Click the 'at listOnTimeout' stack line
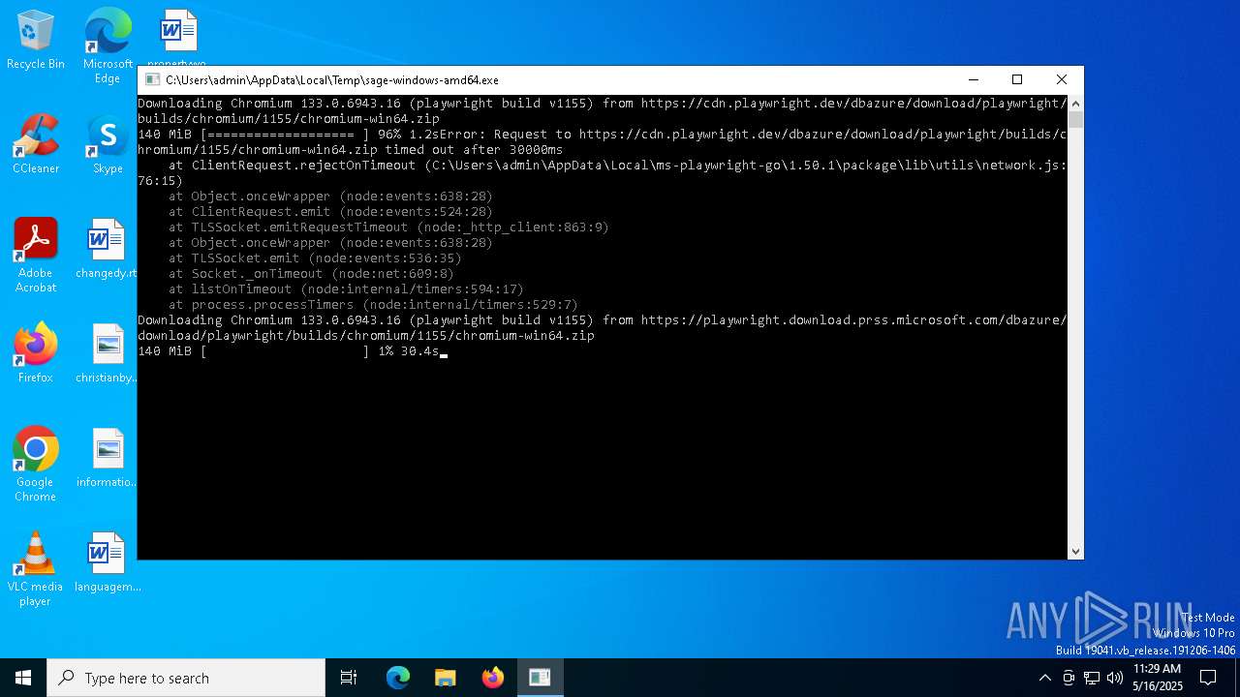 (x=346, y=289)
